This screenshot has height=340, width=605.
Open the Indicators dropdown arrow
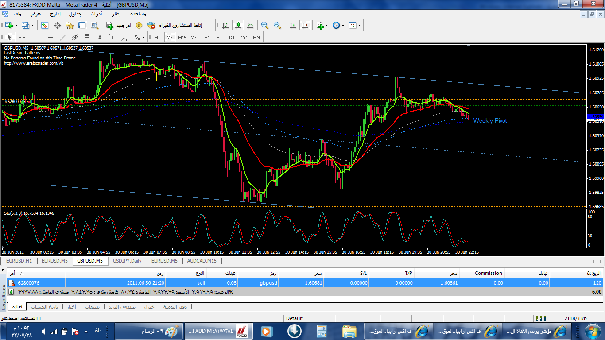click(x=327, y=25)
